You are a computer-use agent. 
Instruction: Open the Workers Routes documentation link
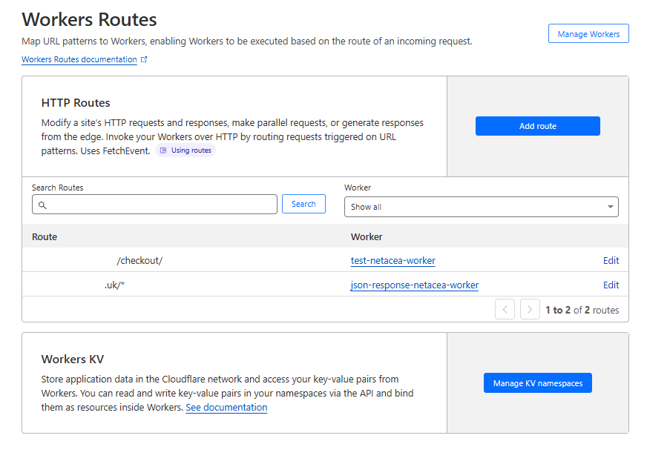pyautogui.click(x=79, y=60)
